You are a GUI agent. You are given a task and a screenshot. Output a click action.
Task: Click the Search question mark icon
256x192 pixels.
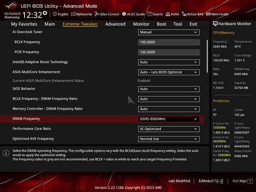pos(150,14)
